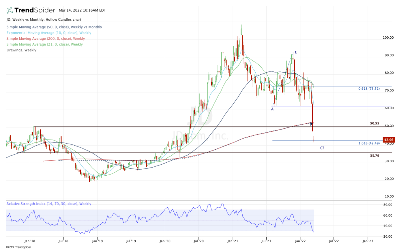This screenshot has width=401, height=250.
Task: Select the wave point A label
Action: tap(272, 109)
